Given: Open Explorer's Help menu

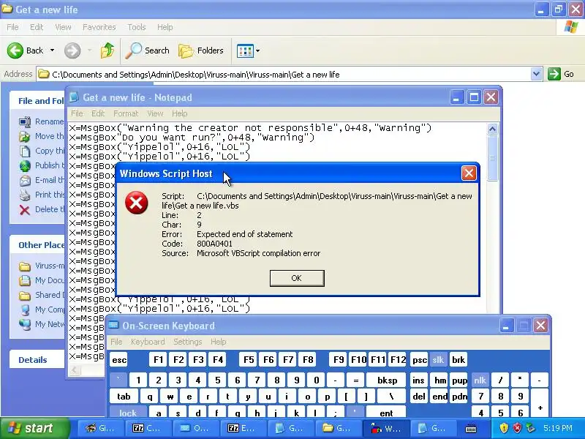Looking at the screenshot, I should 165,27.
